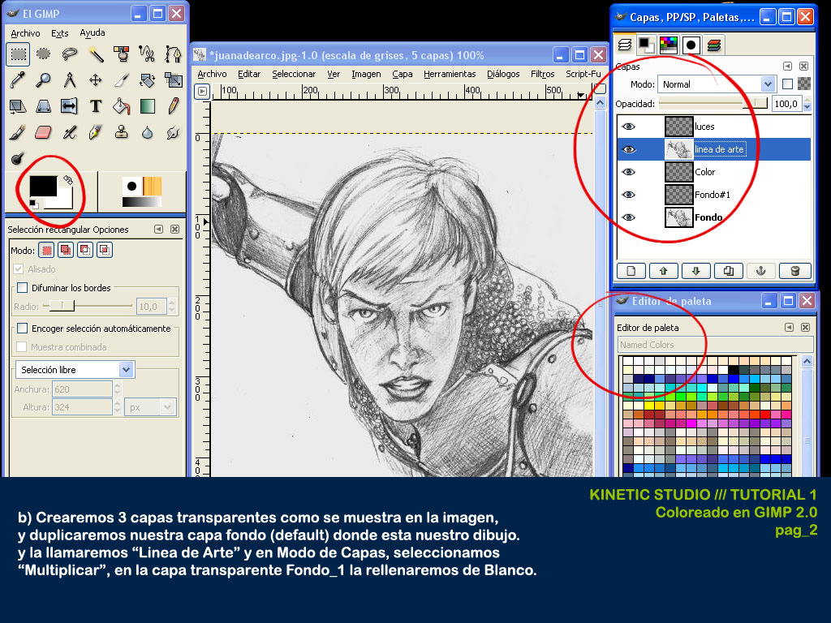Hide the Fondo layer
This screenshot has height=623, width=831.
pyautogui.click(x=629, y=217)
